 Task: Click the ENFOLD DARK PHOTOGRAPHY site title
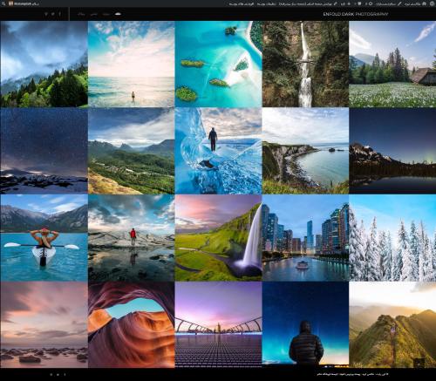356,14
